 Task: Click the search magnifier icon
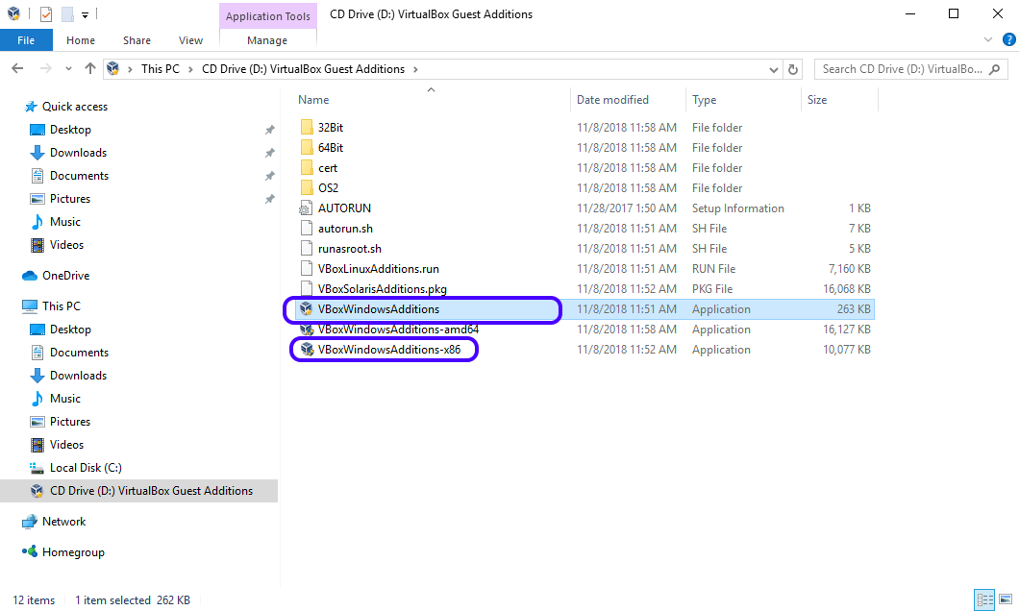tap(994, 69)
